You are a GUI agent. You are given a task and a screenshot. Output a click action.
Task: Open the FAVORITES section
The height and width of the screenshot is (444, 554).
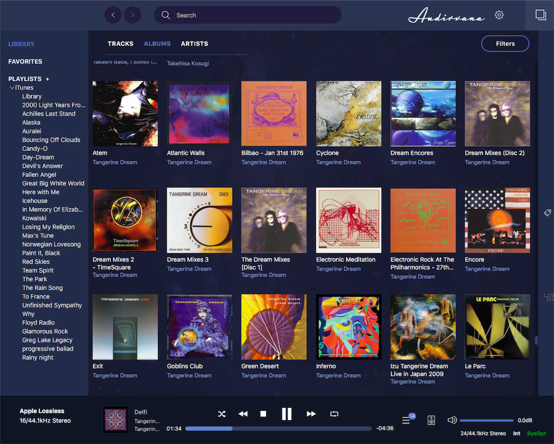25,62
